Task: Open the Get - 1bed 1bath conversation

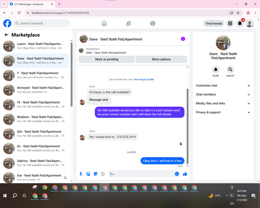Action: point(35,134)
